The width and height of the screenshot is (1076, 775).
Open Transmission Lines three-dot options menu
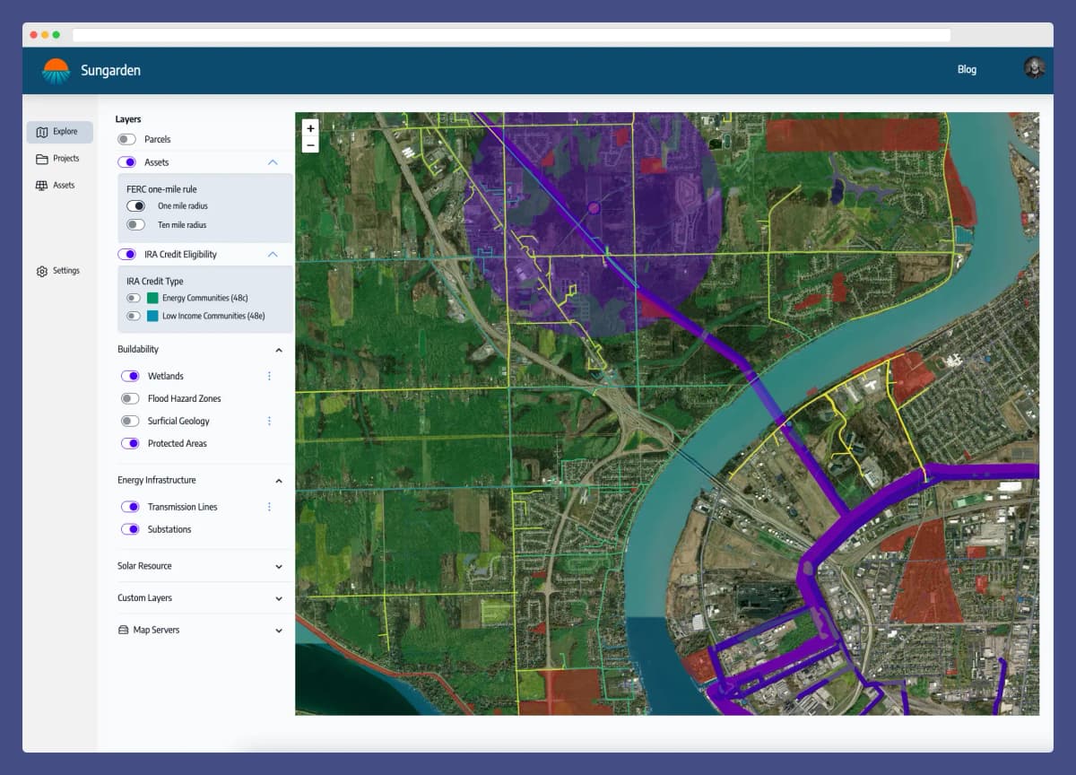coord(269,507)
